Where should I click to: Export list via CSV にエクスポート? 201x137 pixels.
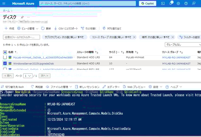click(66, 28)
